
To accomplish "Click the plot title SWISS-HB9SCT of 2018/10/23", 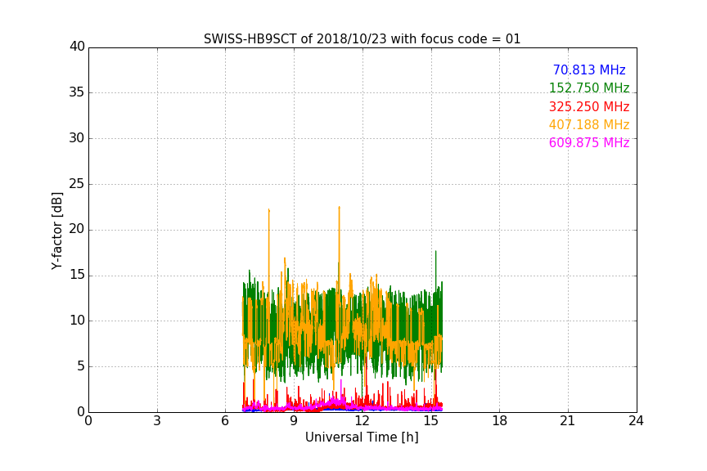I will tap(362, 38).
